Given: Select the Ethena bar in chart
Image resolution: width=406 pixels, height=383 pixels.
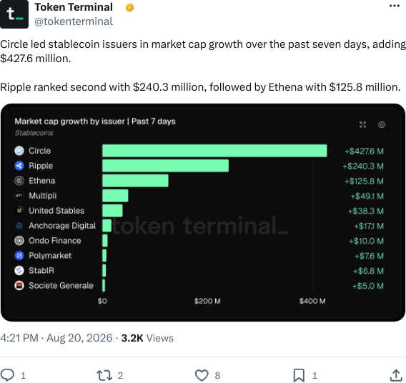Looking at the screenshot, I should point(135,181).
